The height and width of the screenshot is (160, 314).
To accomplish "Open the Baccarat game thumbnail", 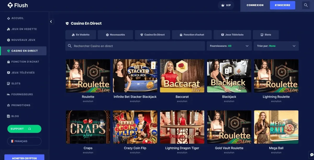I will (182, 76).
